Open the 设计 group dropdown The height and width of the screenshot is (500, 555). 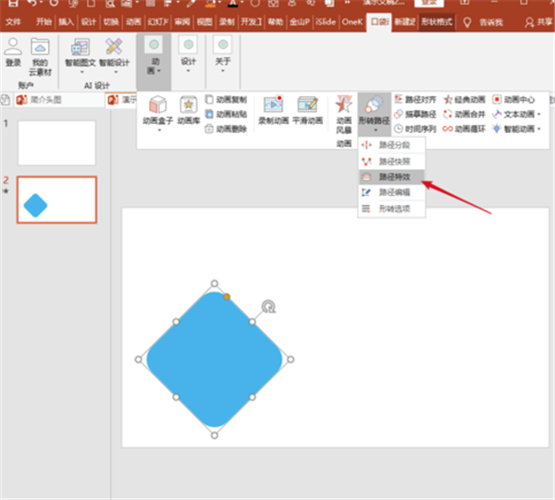point(188,55)
